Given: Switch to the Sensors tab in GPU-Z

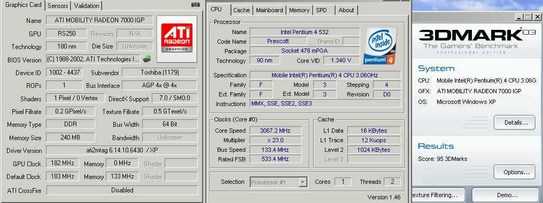Looking at the screenshot, I should [x=58, y=5].
